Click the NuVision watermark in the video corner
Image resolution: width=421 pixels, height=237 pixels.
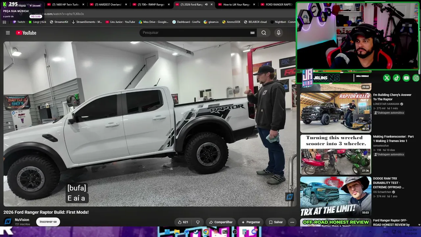(x=289, y=197)
